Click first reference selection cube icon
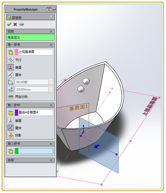The image size is (166, 193). click(10, 52)
